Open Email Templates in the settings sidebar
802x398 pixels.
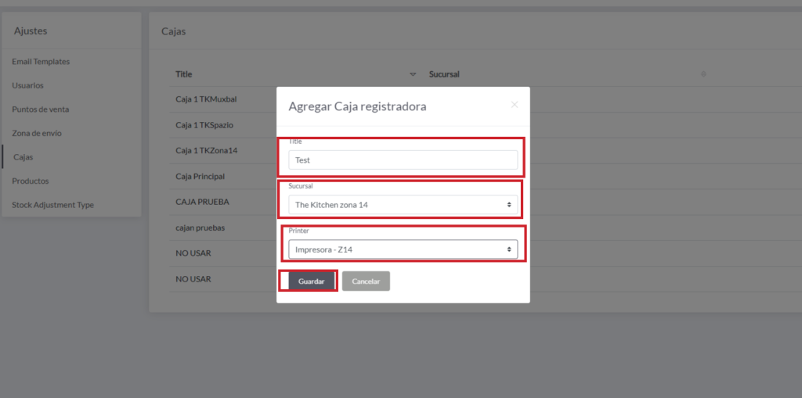coord(41,62)
